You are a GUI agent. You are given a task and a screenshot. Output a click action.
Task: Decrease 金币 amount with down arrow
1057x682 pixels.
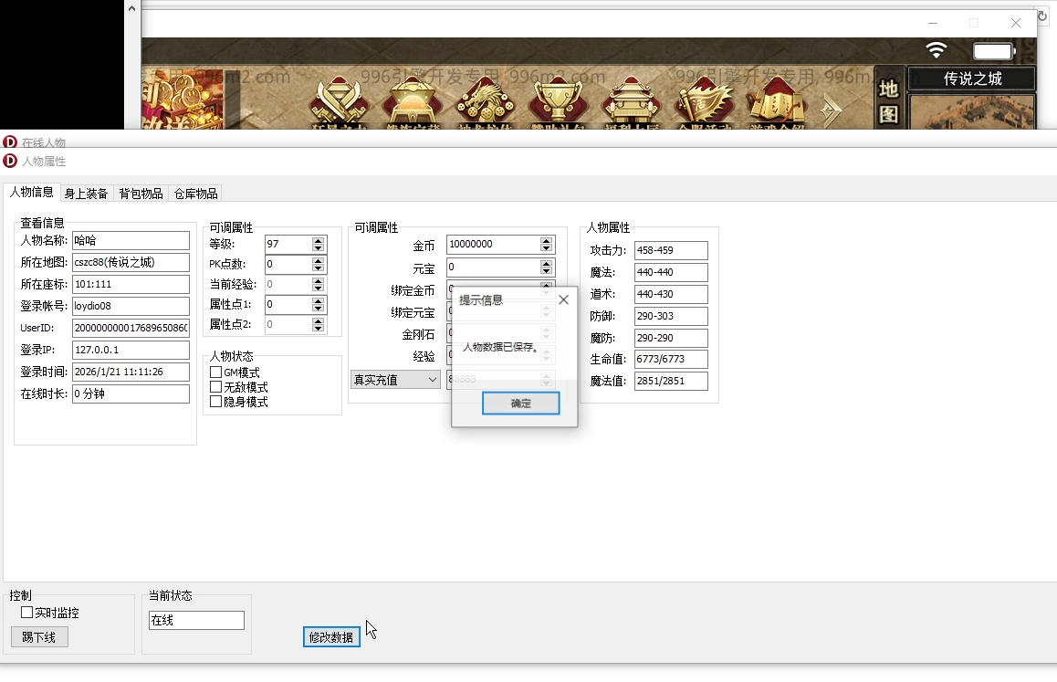point(546,248)
